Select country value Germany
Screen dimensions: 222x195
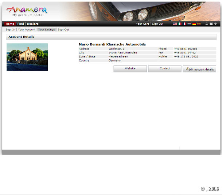click(114, 60)
